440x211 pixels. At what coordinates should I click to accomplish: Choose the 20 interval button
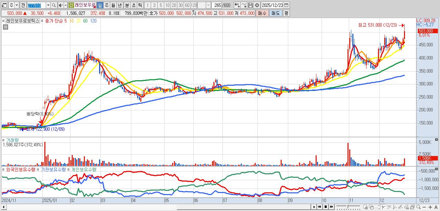click(x=174, y=5)
